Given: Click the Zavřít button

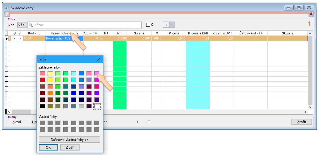Looking at the screenshot, I should (302, 122).
